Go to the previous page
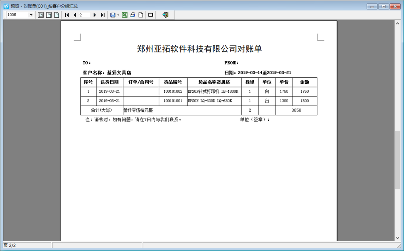This screenshot has height=251, width=404. pos(75,15)
